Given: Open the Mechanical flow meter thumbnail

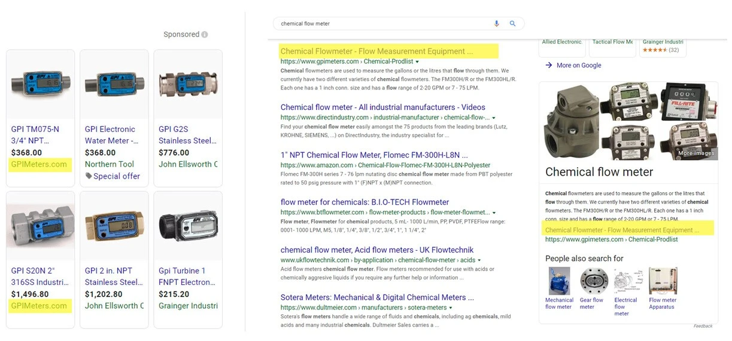Looking at the screenshot, I should click(559, 281).
